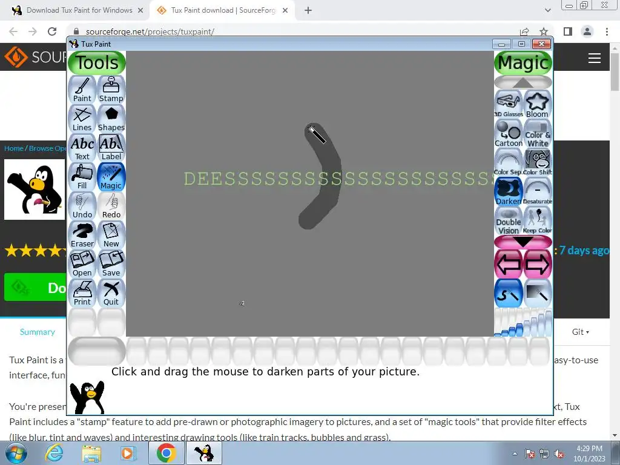Choose the Cartoon magic effect
The width and height of the screenshot is (620, 465).
(509, 133)
